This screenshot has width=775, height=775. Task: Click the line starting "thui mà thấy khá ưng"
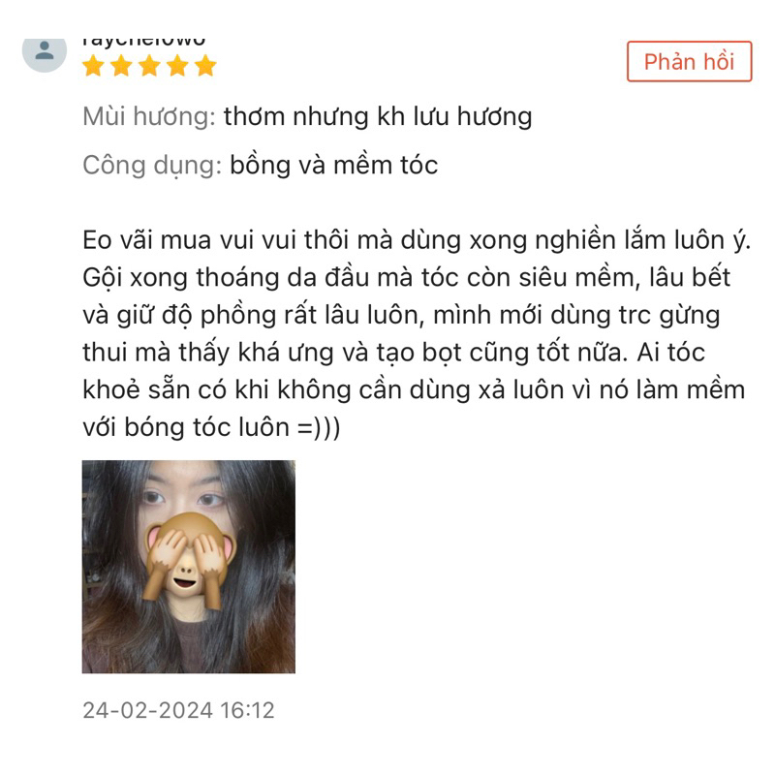click(x=393, y=353)
